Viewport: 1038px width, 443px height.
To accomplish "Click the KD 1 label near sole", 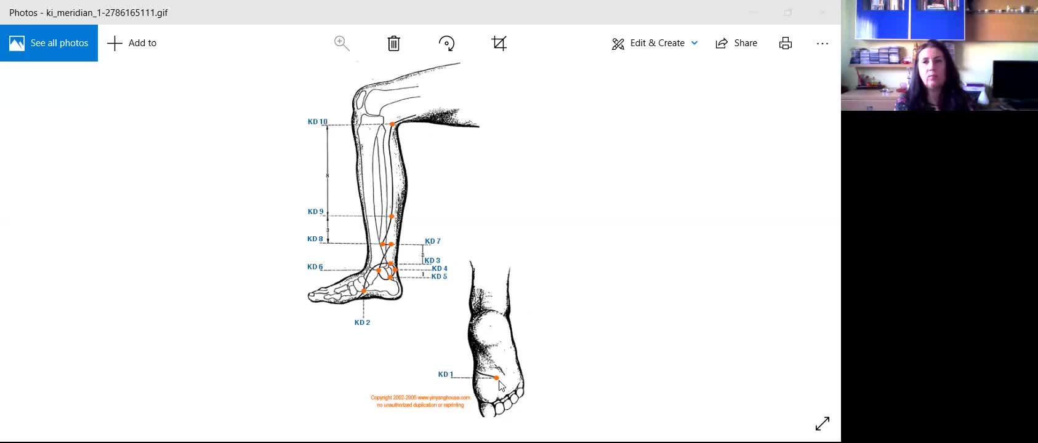I will click(x=446, y=374).
